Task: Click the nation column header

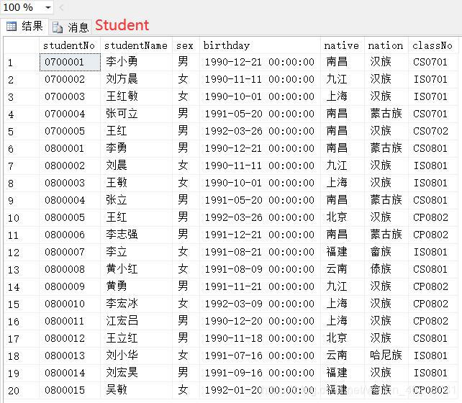Action: [x=386, y=45]
